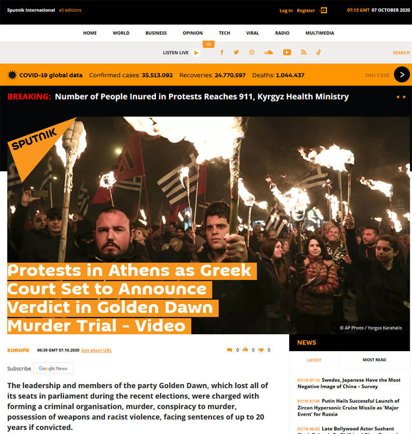Like the article with the thumbs-up icon
This screenshot has height=434, width=412.
click(245, 349)
